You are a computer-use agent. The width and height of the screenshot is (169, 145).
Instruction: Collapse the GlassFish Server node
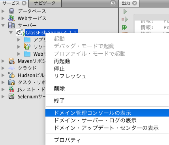(x=11, y=32)
